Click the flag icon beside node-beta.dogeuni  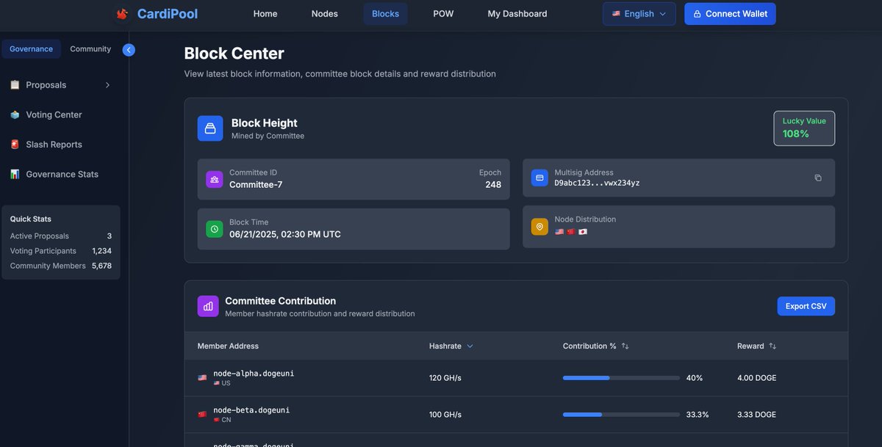pyautogui.click(x=202, y=415)
